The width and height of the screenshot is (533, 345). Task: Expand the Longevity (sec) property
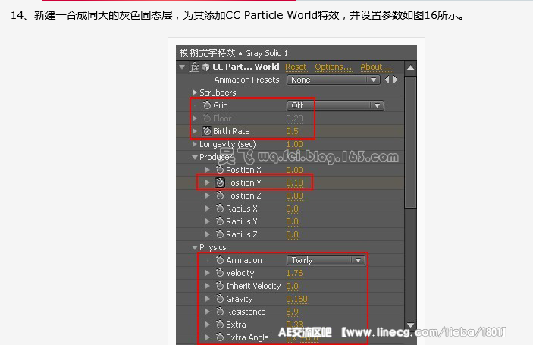coord(194,144)
